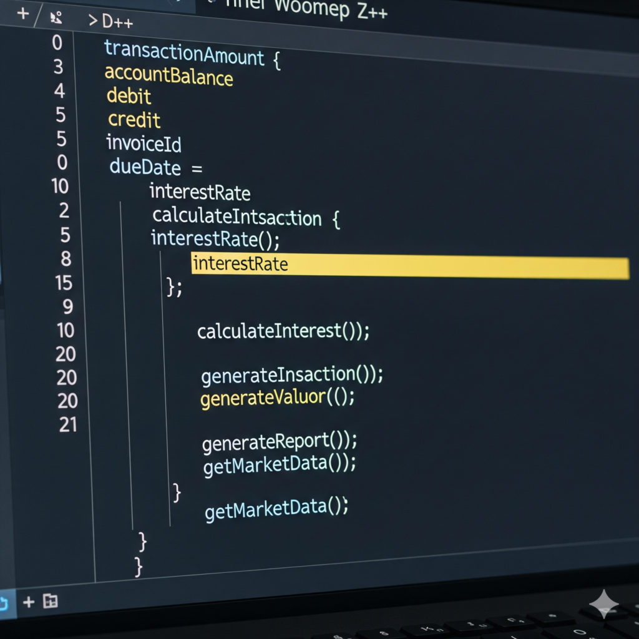Image resolution: width=639 pixels, height=639 pixels.
Task: Click line number 21 in the gutter
Action: 67,425
